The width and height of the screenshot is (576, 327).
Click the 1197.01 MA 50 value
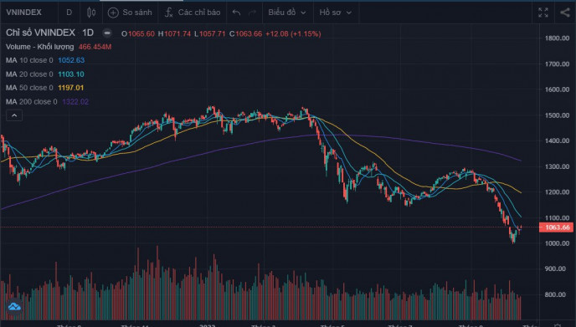(x=71, y=88)
